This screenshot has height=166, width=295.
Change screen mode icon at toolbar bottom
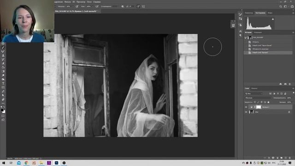[3, 120]
